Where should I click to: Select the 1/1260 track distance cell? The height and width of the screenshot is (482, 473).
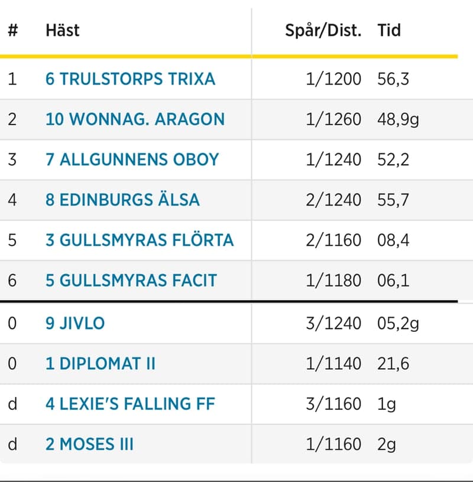333,119
